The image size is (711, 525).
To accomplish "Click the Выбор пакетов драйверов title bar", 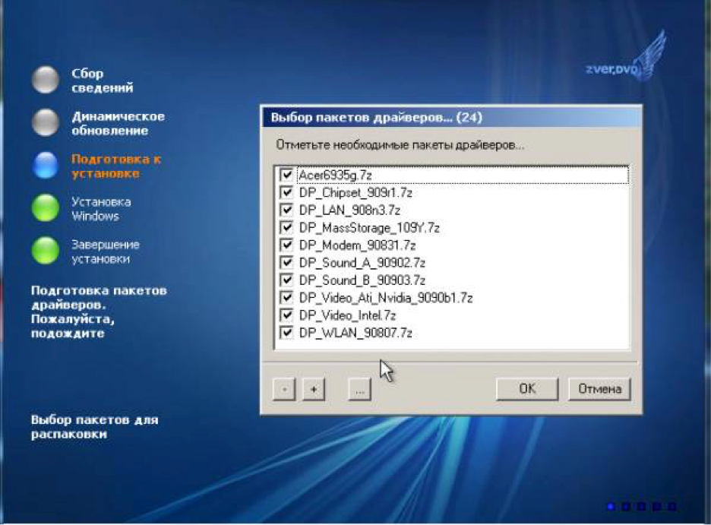I will pos(451,118).
